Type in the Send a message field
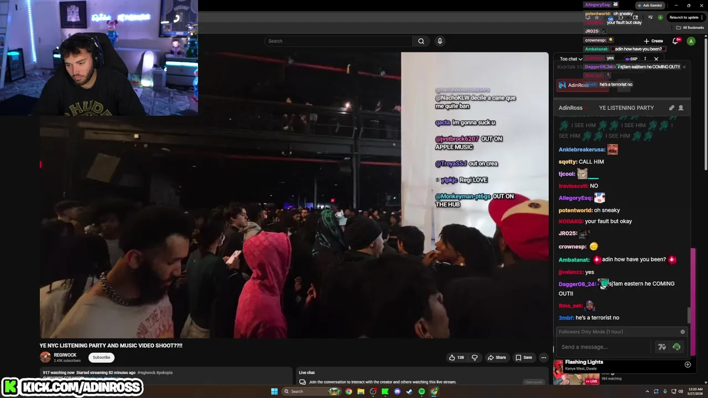The height and width of the screenshot is (398, 708). tap(605, 347)
